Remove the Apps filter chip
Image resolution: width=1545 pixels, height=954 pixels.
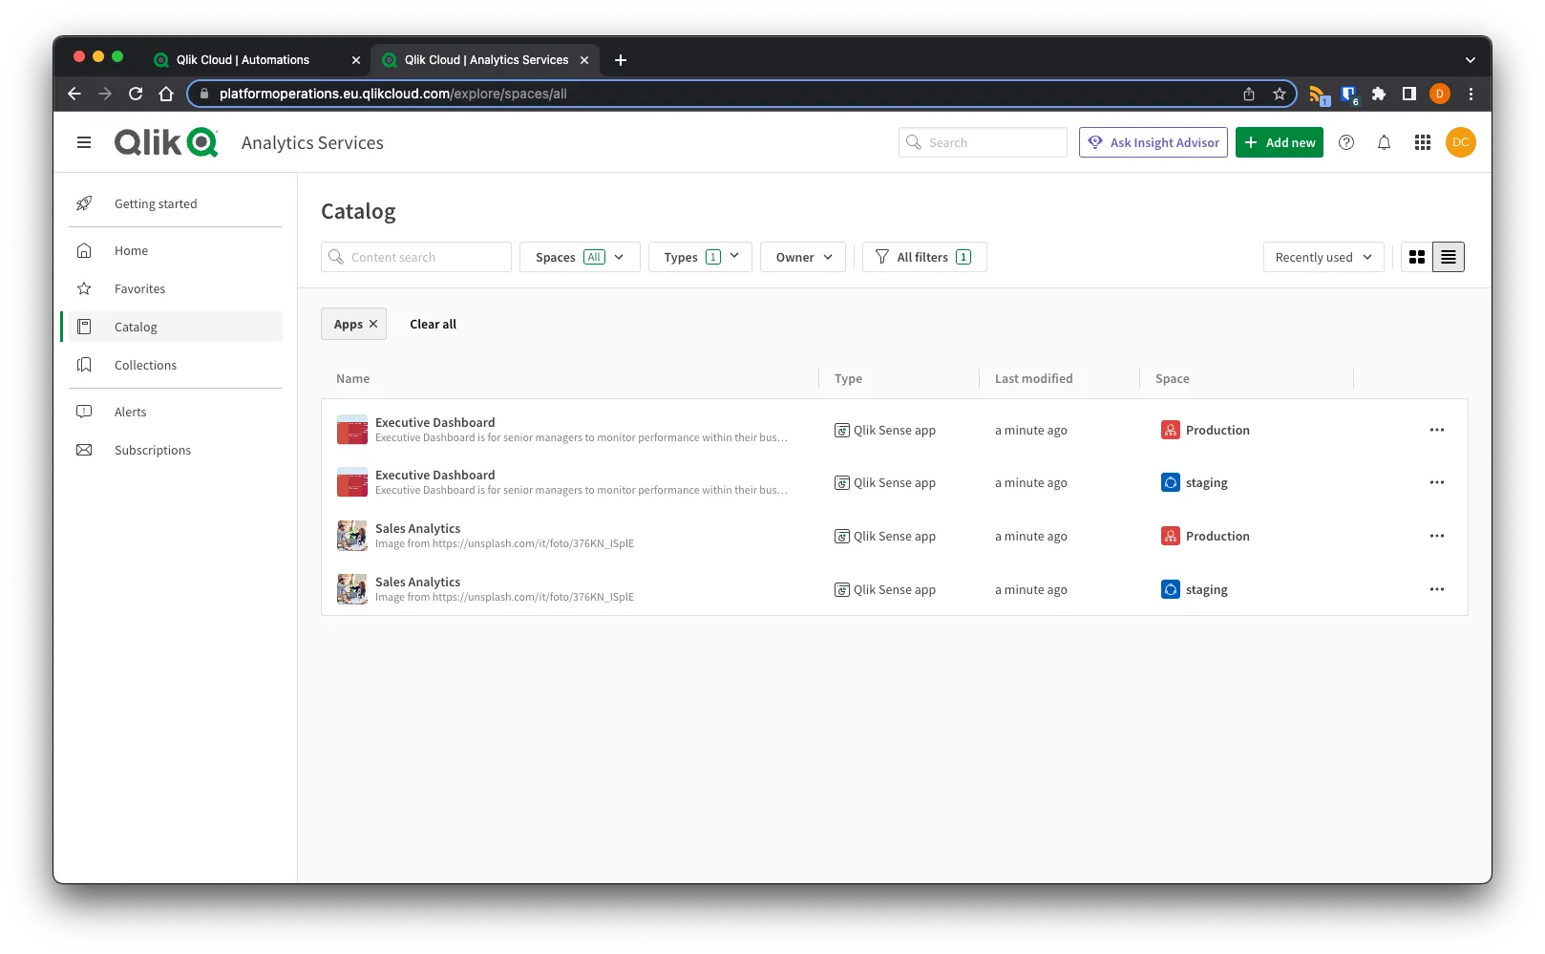372,324
